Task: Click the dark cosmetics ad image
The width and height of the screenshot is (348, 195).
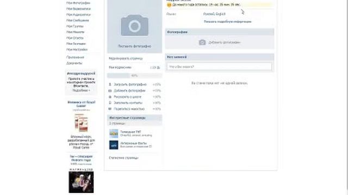Action: 81,182
